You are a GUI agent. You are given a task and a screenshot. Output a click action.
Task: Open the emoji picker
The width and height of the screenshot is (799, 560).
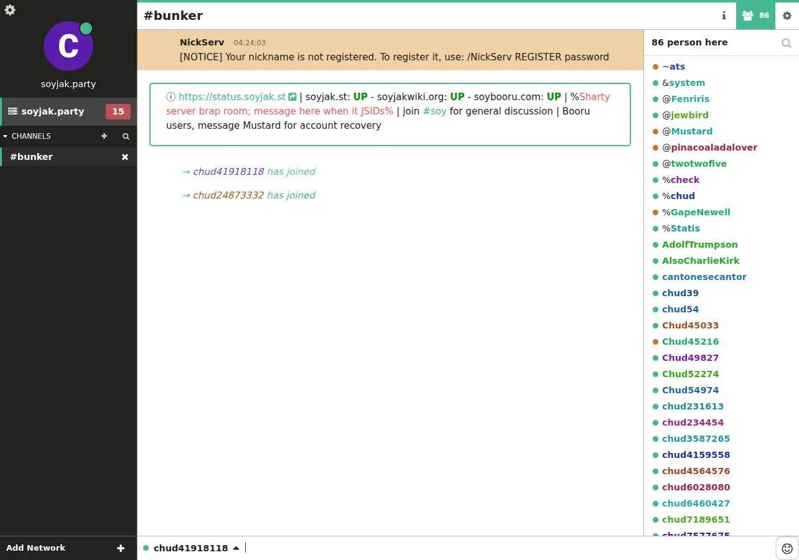787,548
